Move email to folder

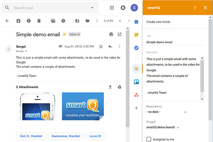pyautogui.click(x=77, y=21)
